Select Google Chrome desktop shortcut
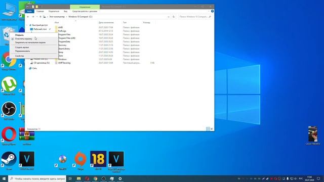The width and height of the screenshot is (324, 182). tap(9, 61)
